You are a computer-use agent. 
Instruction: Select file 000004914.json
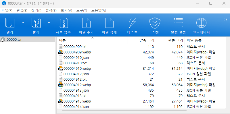[x=76, y=107]
